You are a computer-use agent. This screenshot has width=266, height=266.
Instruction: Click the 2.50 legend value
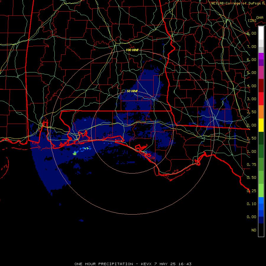click(x=252, y=112)
